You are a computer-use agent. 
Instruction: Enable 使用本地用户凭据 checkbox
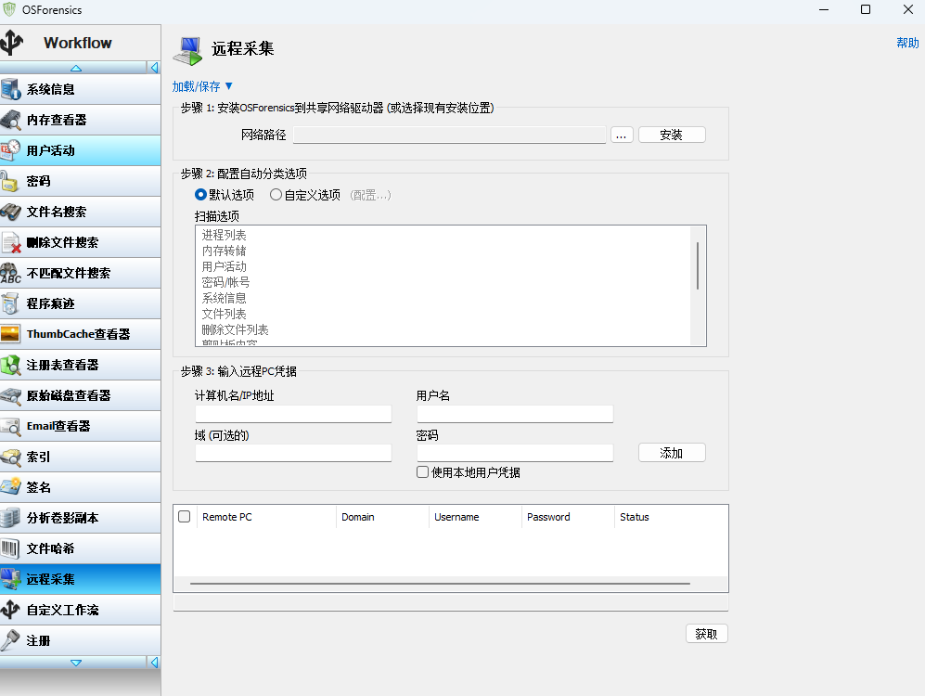click(x=422, y=471)
